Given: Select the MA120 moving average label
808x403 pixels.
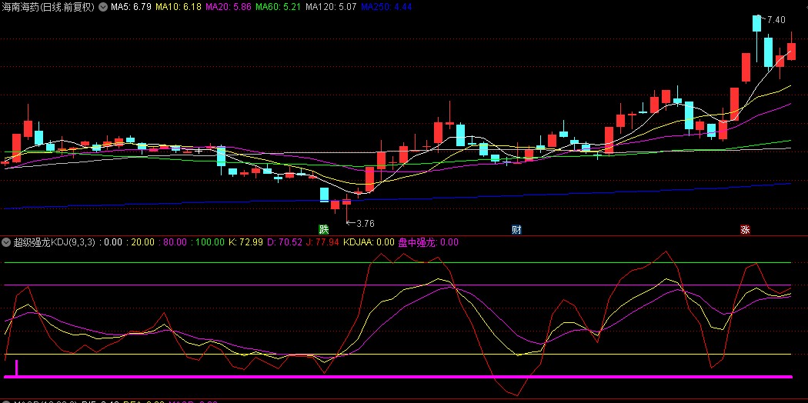Looking at the screenshot, I should [330, 7].
